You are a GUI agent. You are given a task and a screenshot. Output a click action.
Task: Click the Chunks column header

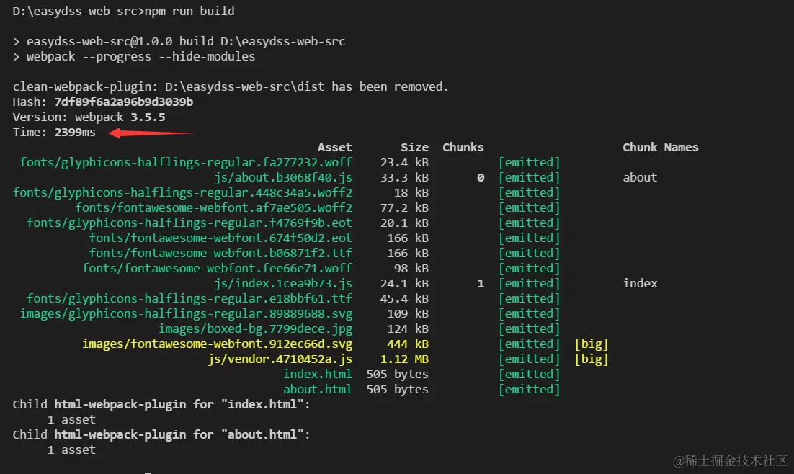point(463,148)
